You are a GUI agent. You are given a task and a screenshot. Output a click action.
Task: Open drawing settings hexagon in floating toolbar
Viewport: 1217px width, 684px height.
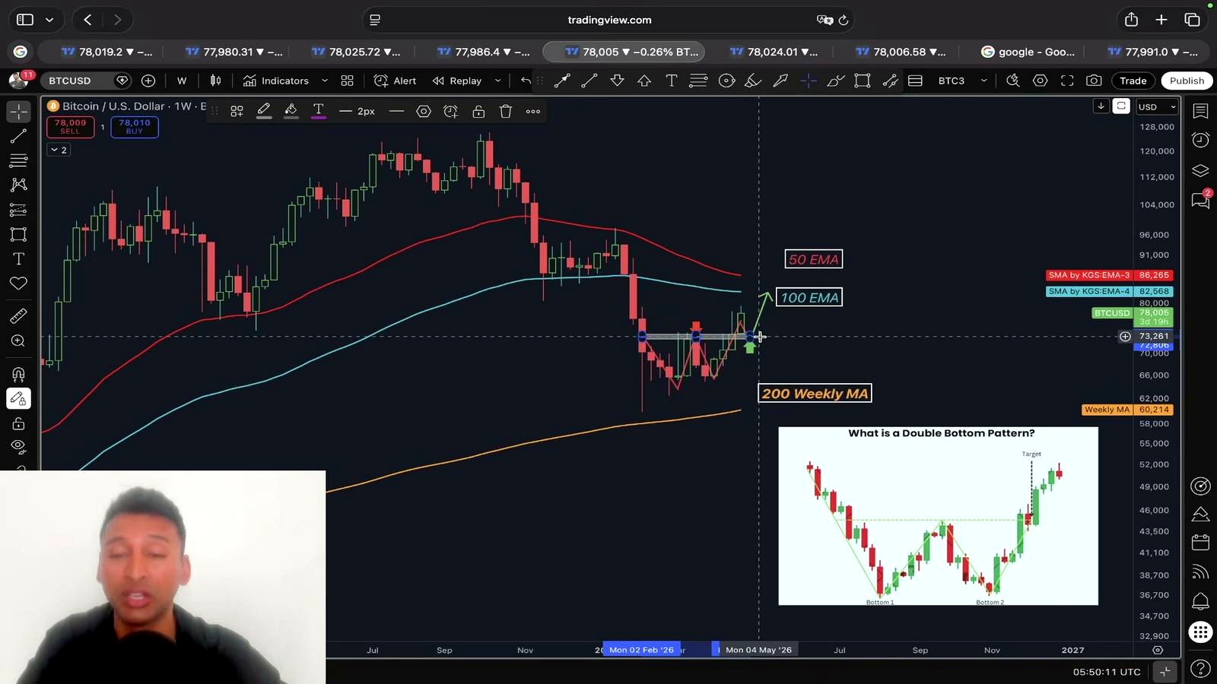pyautogui.click(x=424, y=112)
